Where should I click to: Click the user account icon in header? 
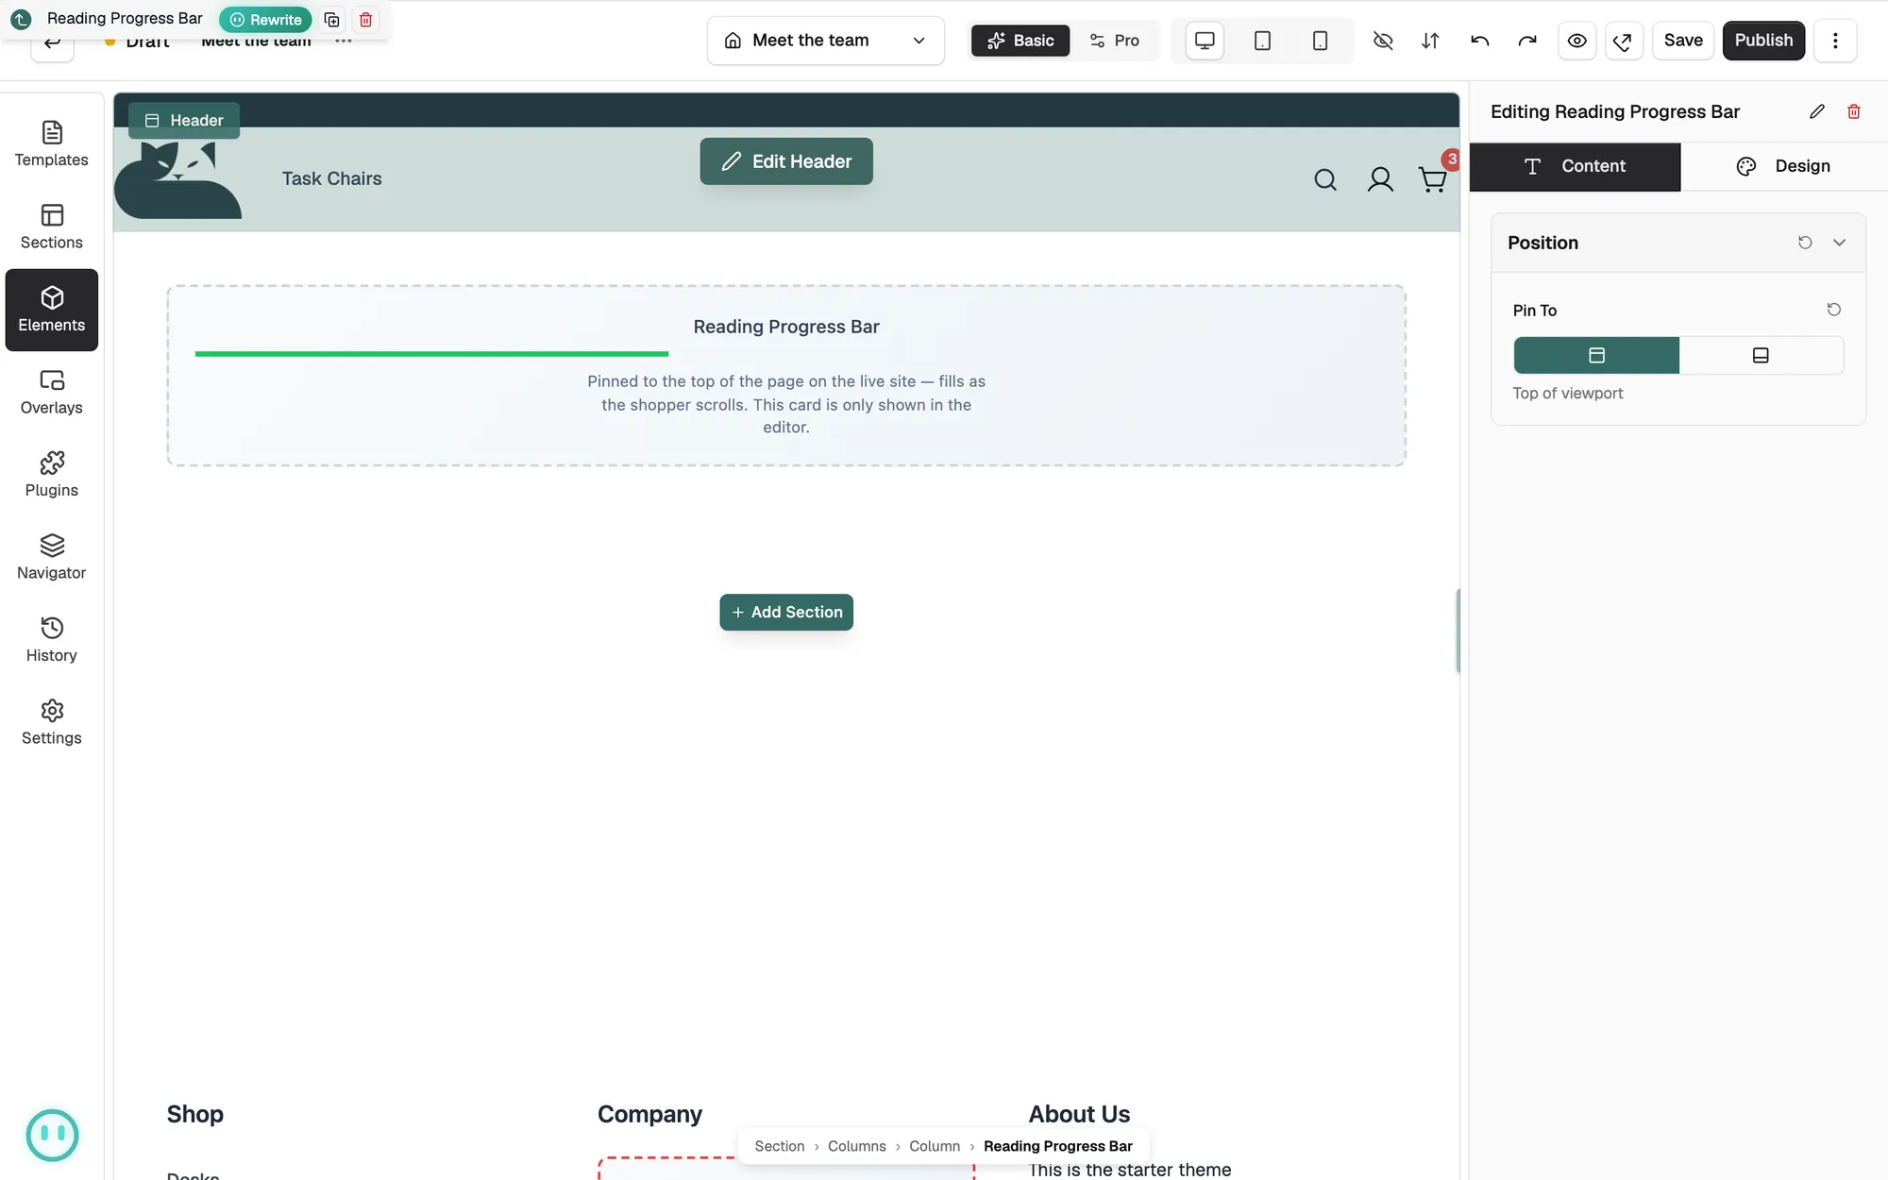tap(1380, 179)
